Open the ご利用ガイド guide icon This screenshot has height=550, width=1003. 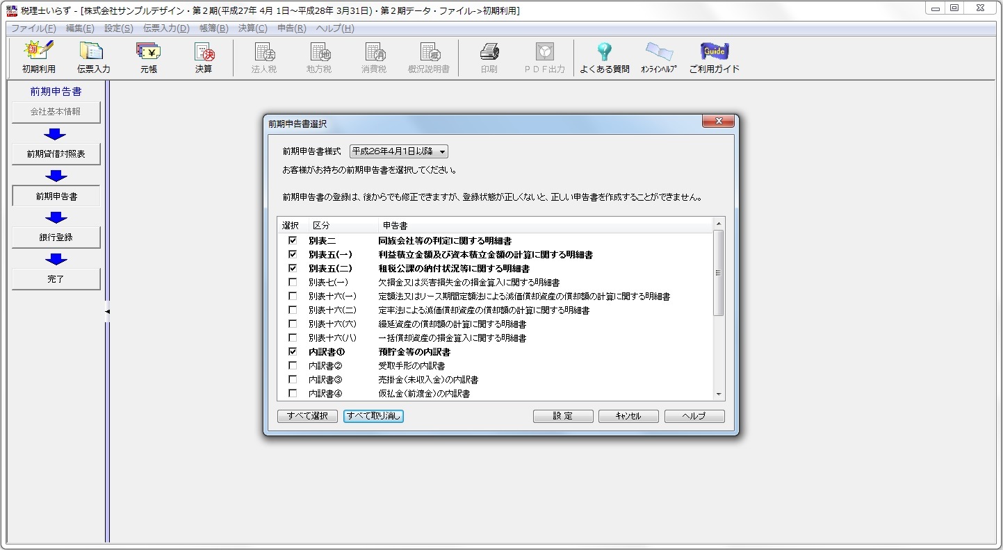pos(714,57)
